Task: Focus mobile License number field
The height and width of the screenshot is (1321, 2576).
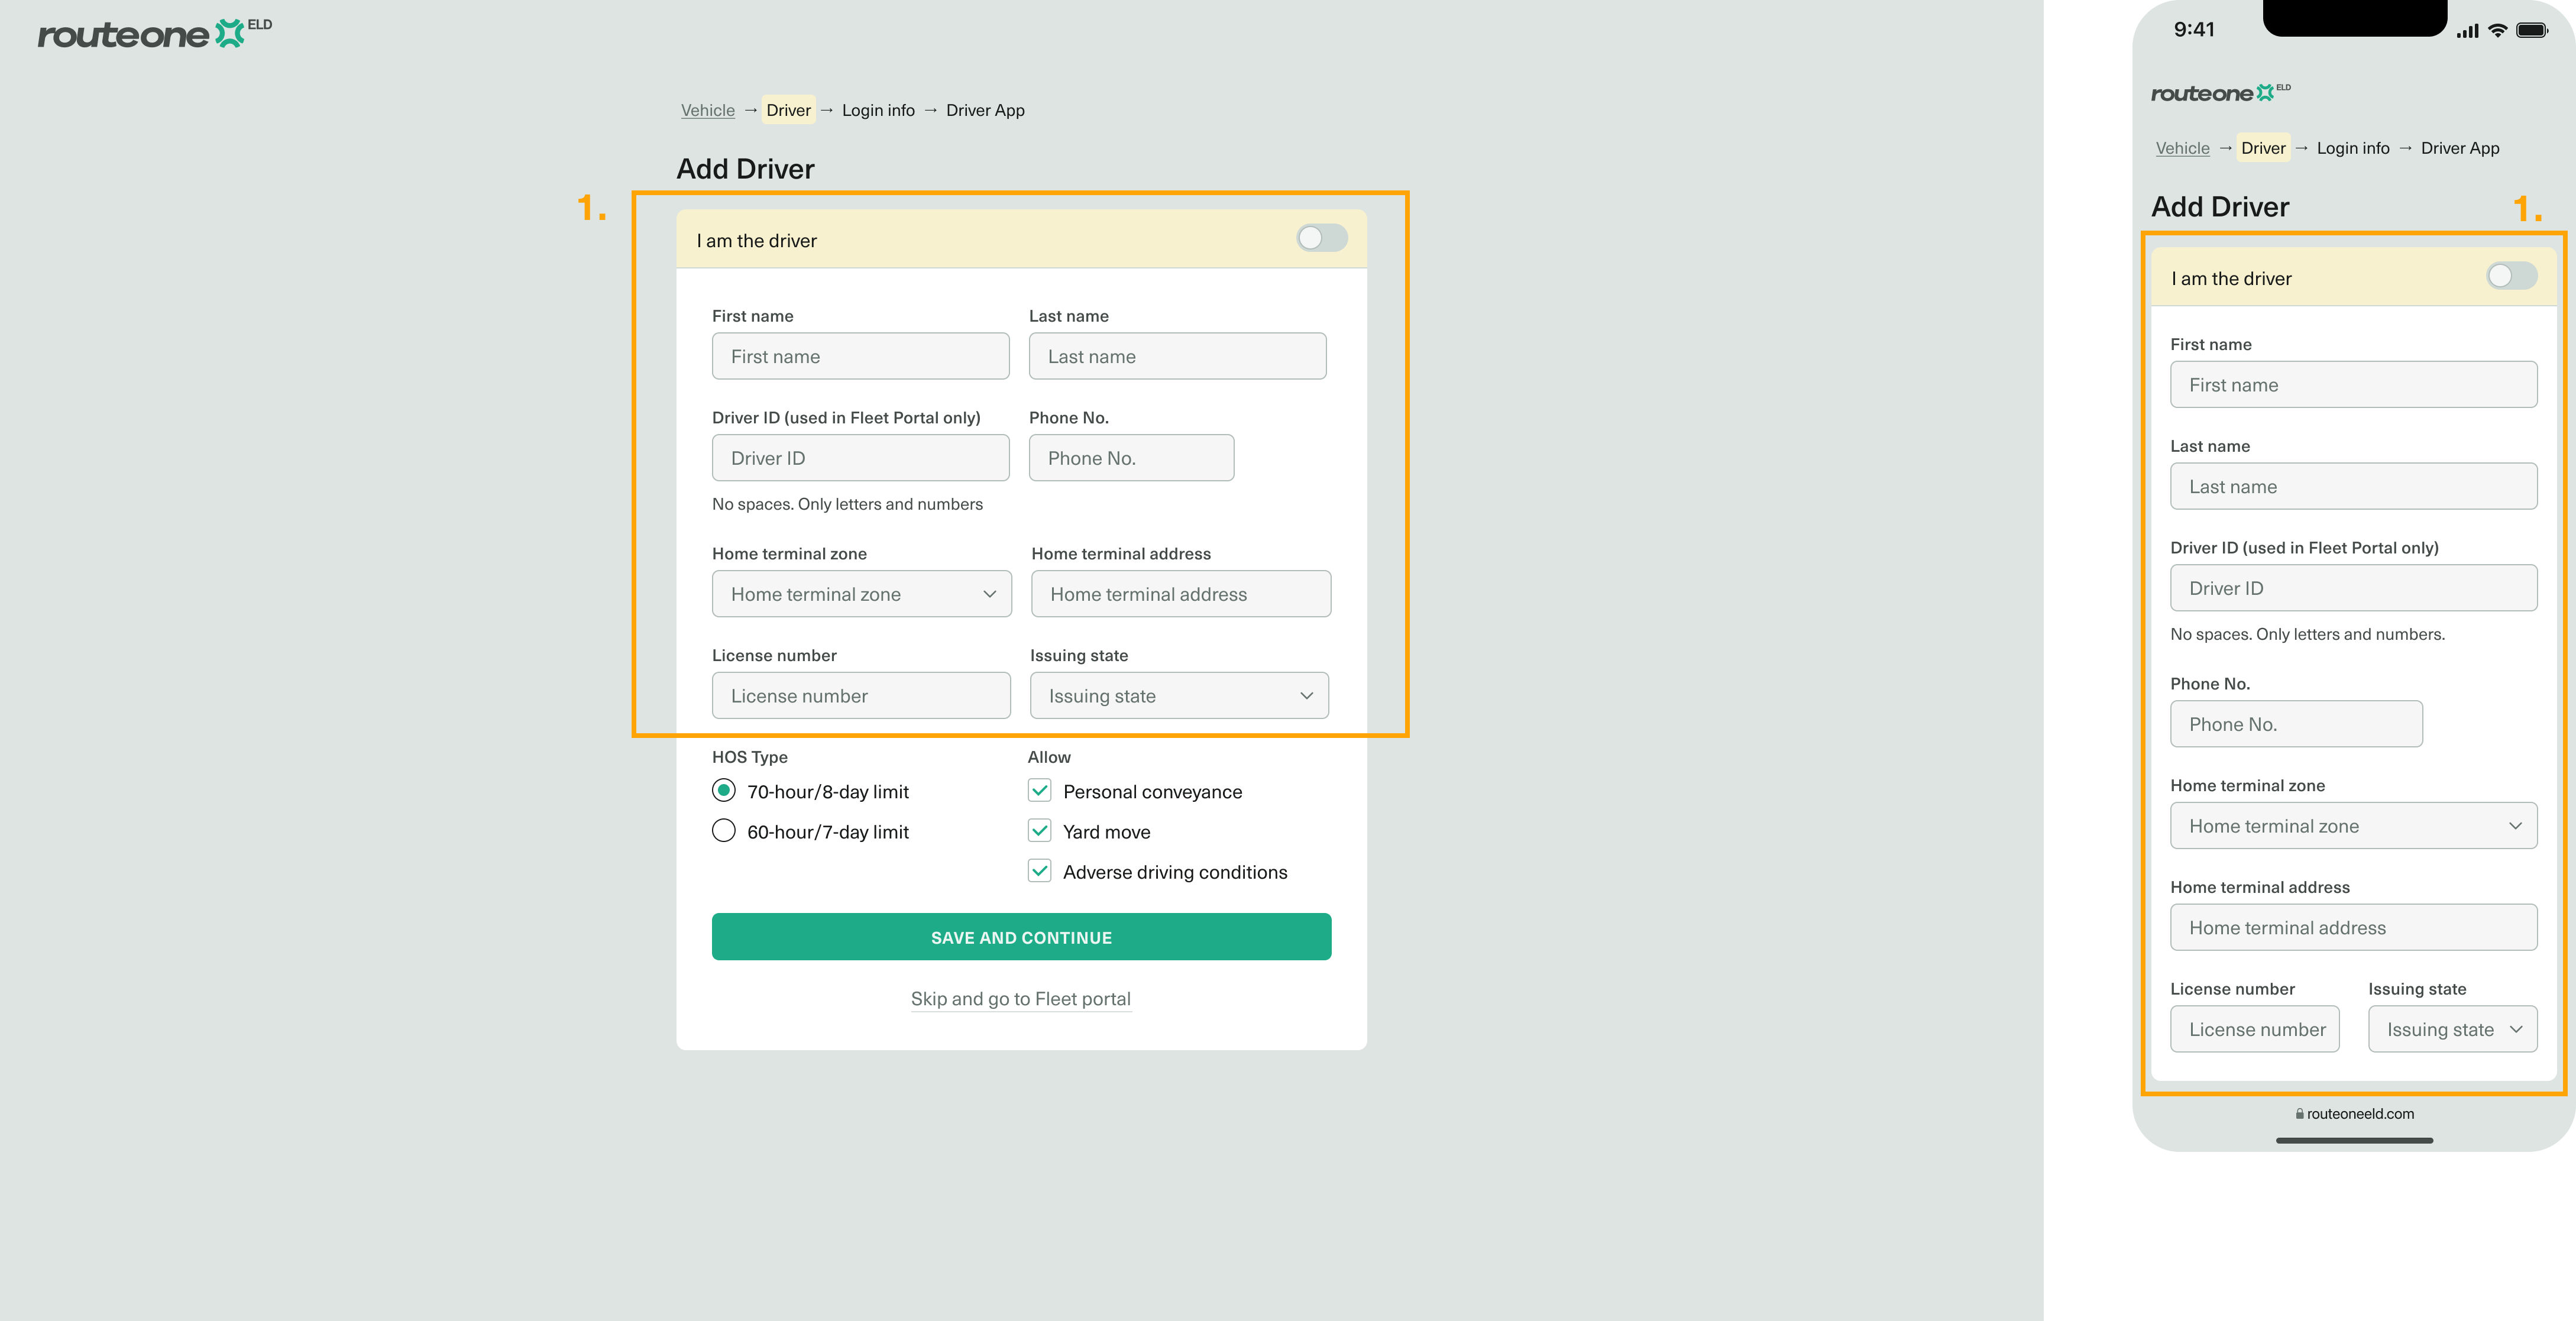Action: pyautogui.click(x=2254, y=1029)
